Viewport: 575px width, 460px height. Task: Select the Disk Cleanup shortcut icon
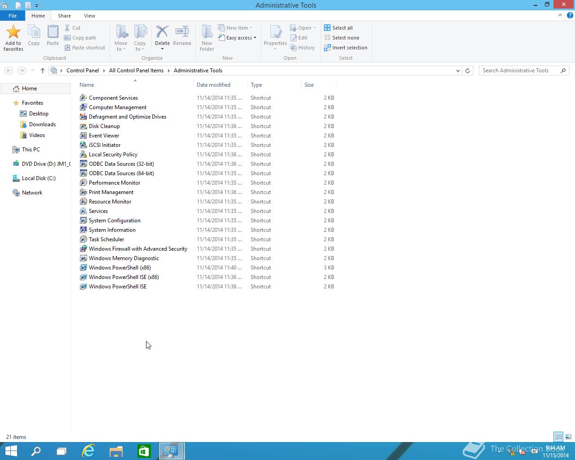pos(83,126)
